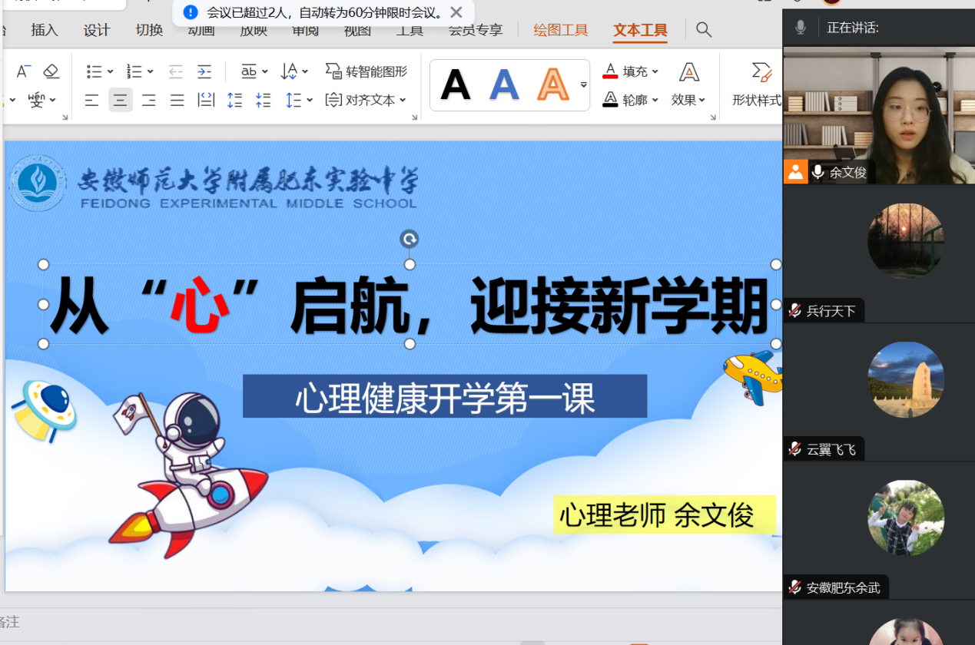Click the text box 心理老师 余文俊
Screen dimensions: 975x645
(x=665, y=514)
